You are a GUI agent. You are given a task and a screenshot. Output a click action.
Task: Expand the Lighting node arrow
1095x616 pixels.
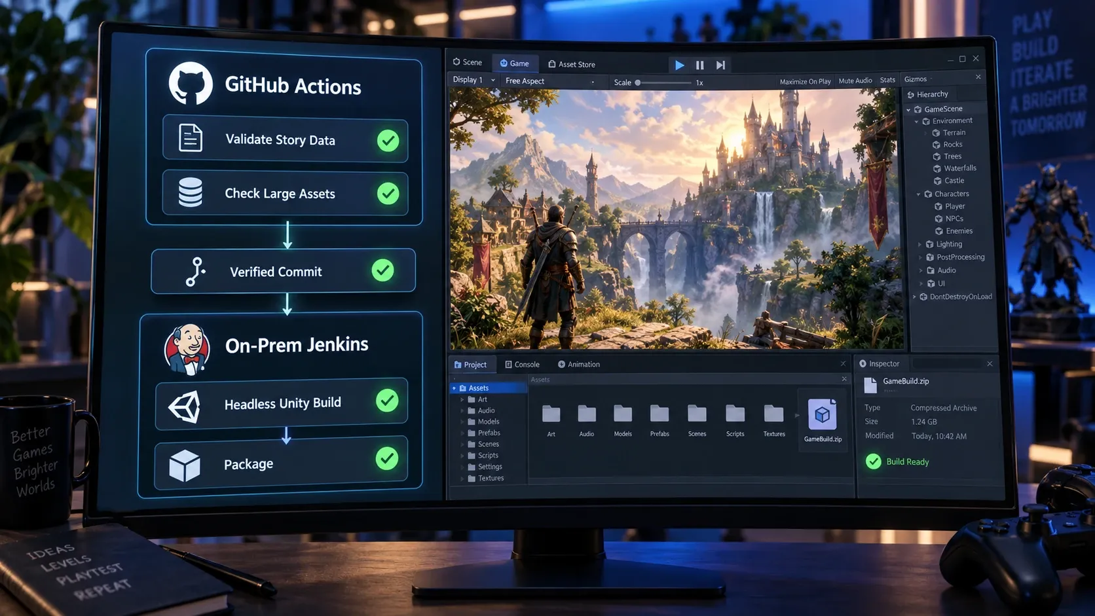919,245
